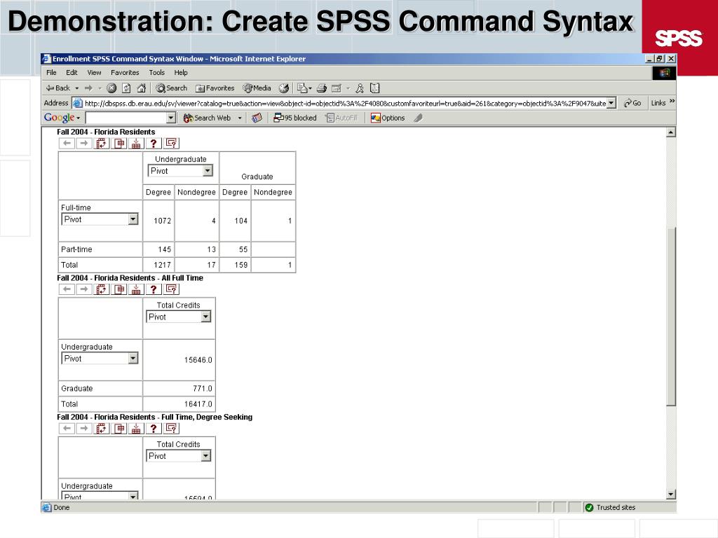This screenshot has height=538, width=718.
Task: Go to the home page via Home icon
Action: tap(142, 88)
